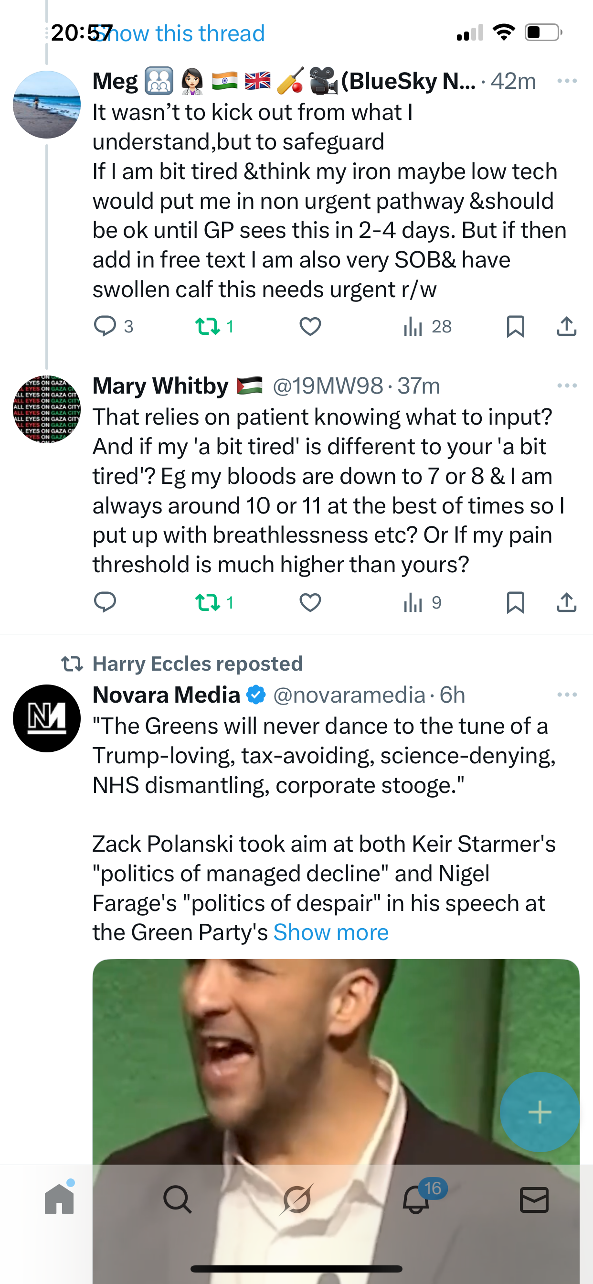Reply to Meg's tweet via comment icon
Image resolution: width=593 pixels, height=1284 pixels.
coord(105,326)
